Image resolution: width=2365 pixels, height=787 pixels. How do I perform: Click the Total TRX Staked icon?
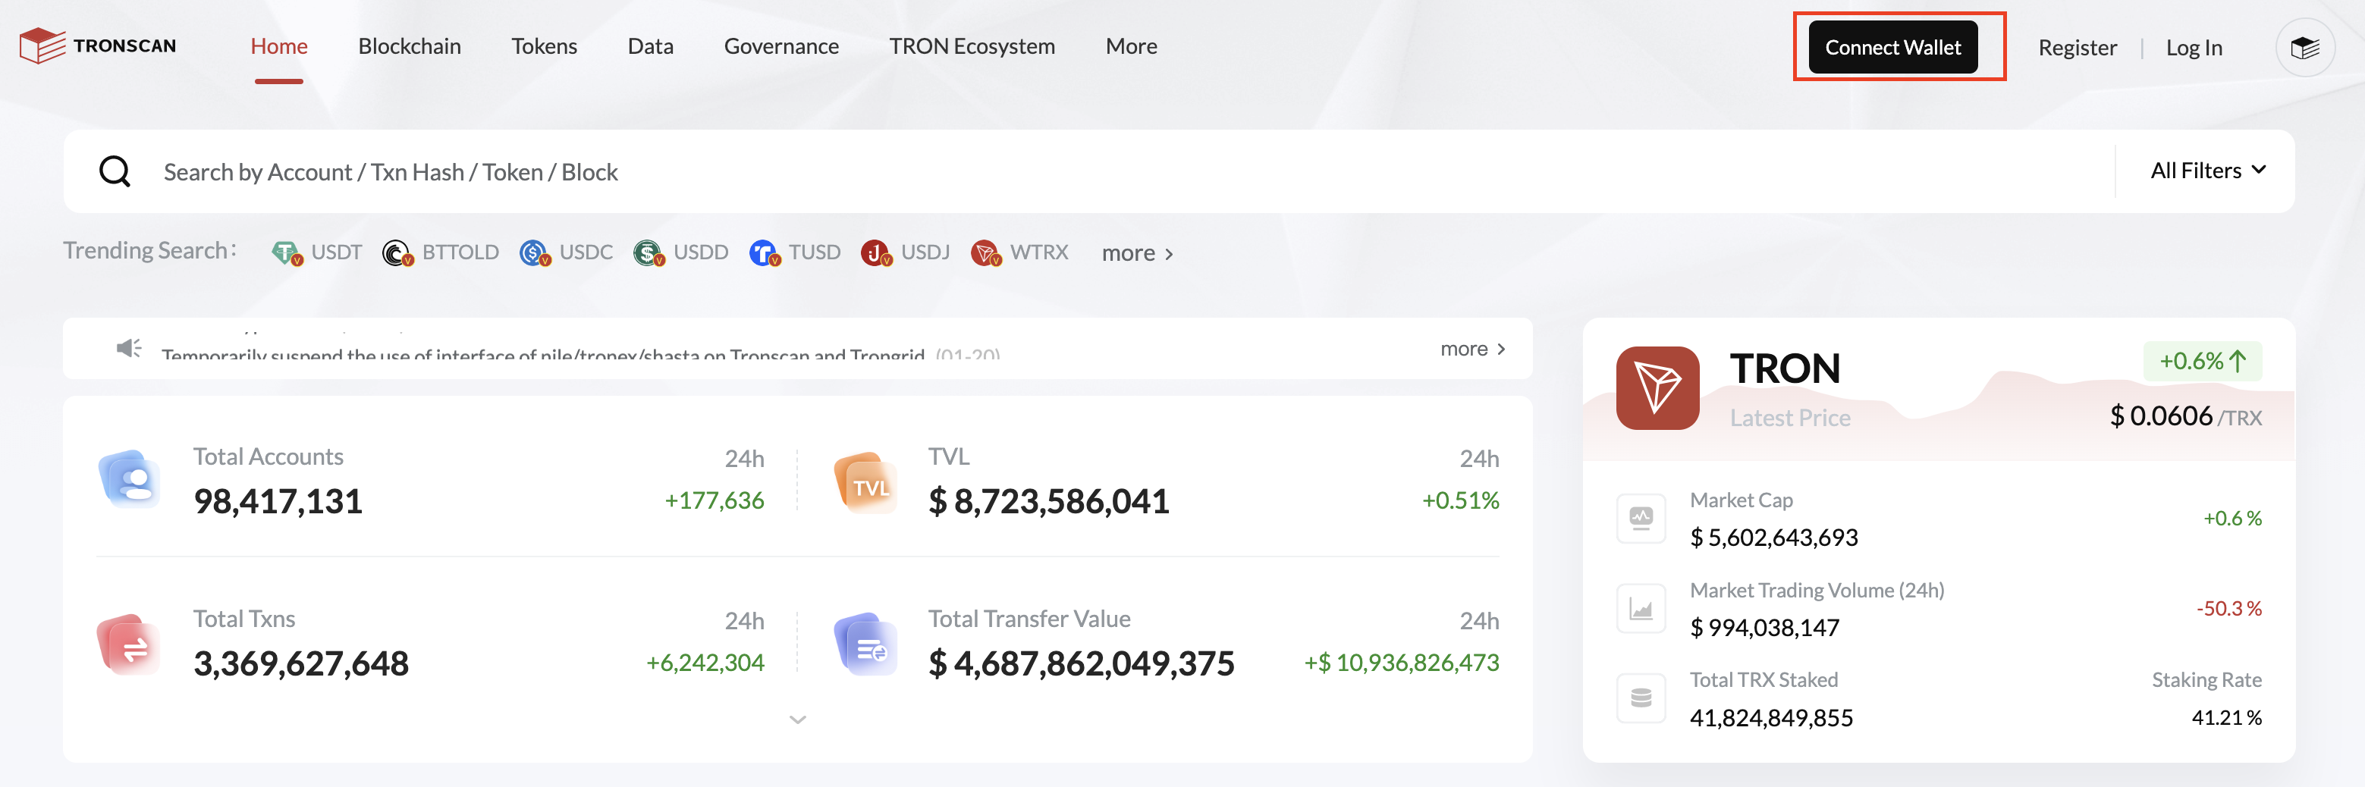coord(1641,698)
